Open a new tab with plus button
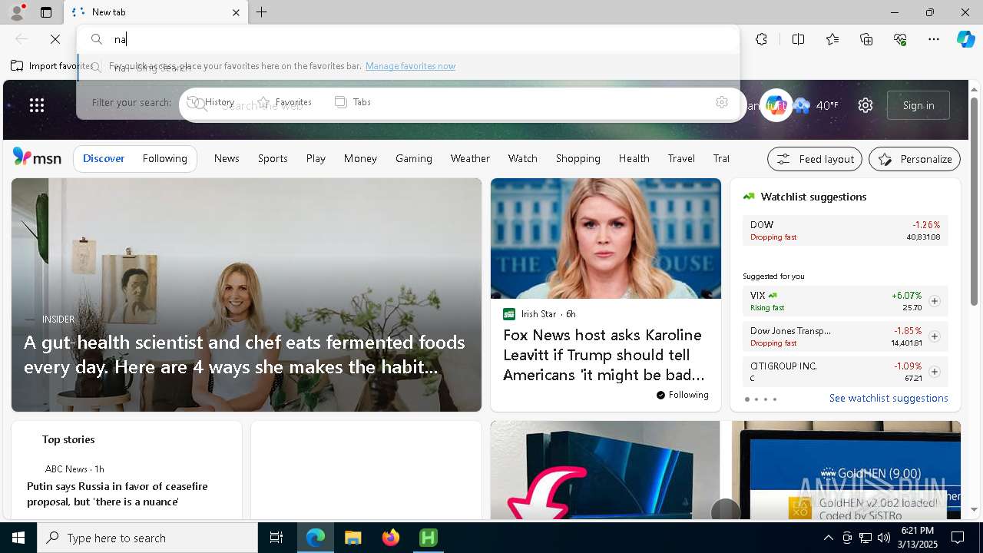 click(x=262, y=12)
